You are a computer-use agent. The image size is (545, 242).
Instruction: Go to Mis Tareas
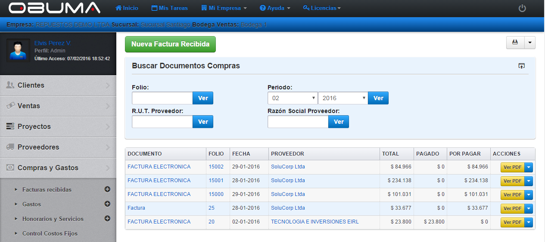click(x=170, y=8)
